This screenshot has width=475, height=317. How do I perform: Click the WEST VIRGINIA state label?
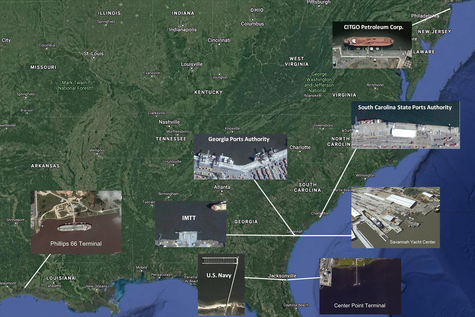296,61
